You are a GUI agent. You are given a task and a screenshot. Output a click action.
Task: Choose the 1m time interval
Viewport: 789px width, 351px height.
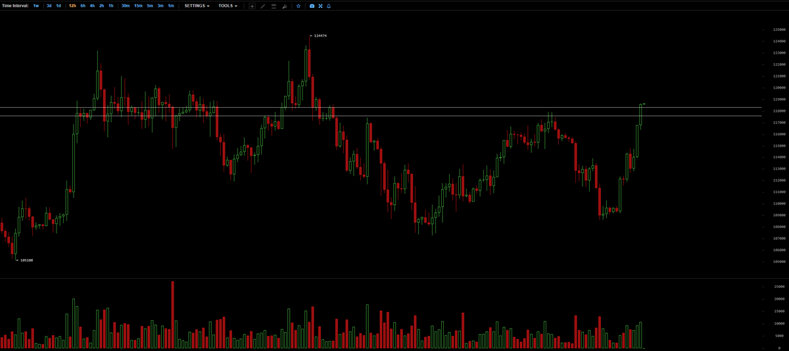tap(171, 5)
